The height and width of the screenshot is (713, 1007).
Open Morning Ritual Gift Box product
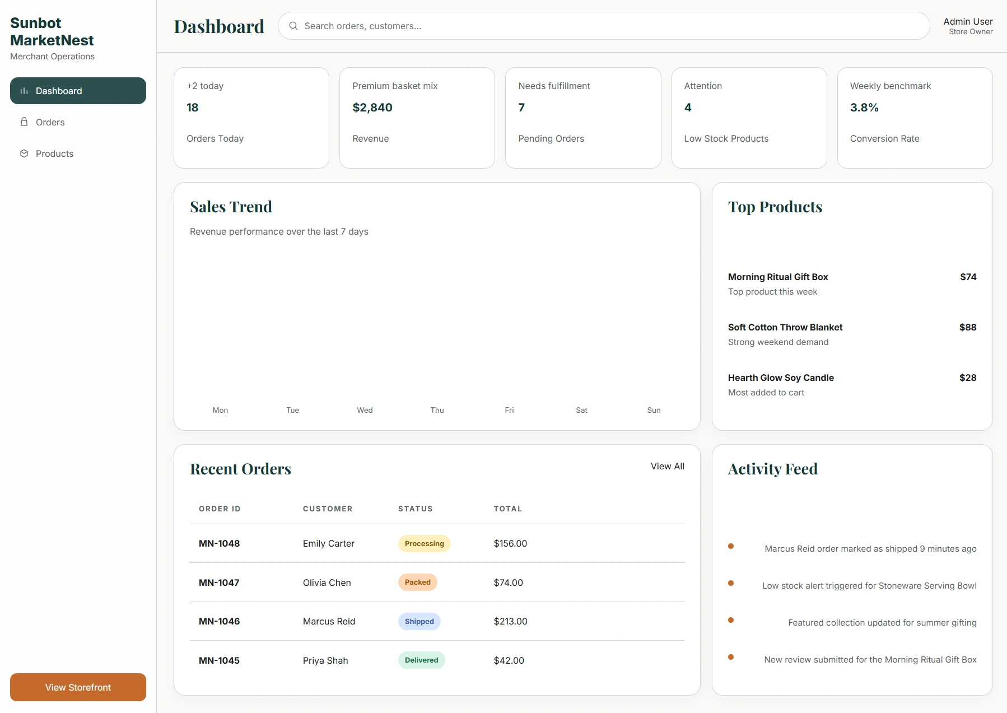click(x=778, y=277)
